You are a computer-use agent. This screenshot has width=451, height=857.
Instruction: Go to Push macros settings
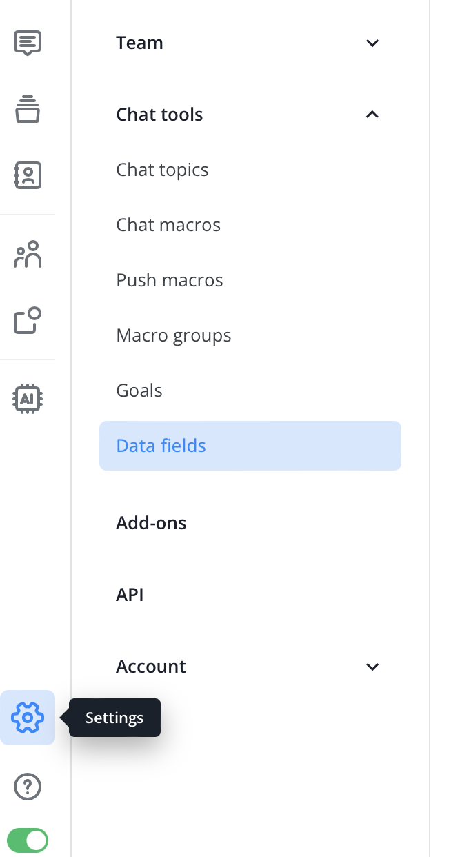(170, 280)
